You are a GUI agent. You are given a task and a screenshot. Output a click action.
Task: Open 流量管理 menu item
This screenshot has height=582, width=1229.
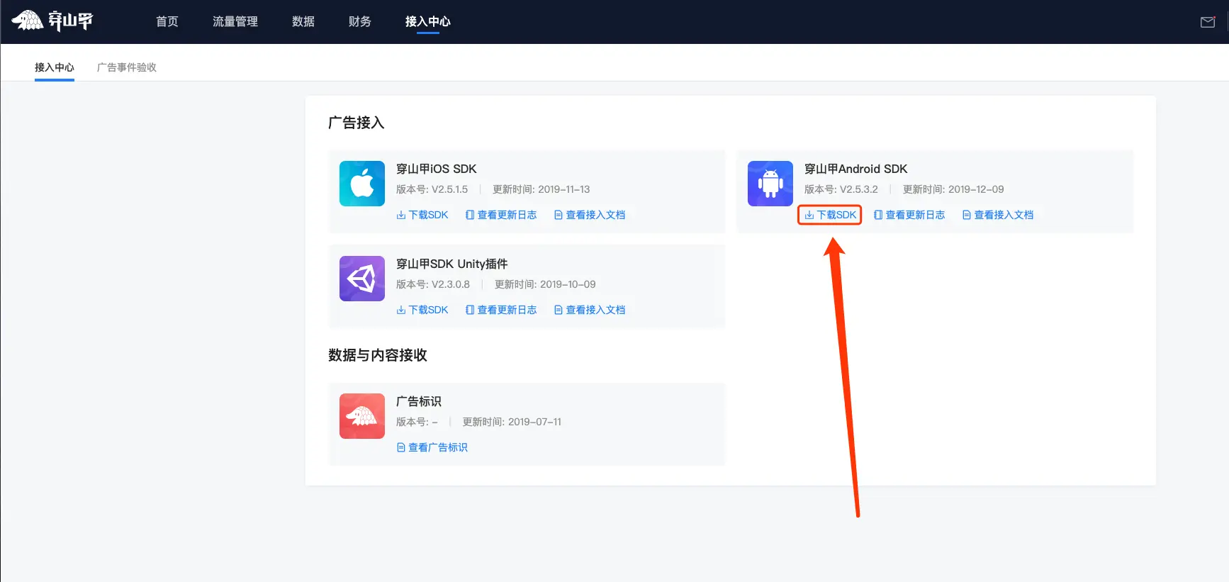[x=235, y=21]
